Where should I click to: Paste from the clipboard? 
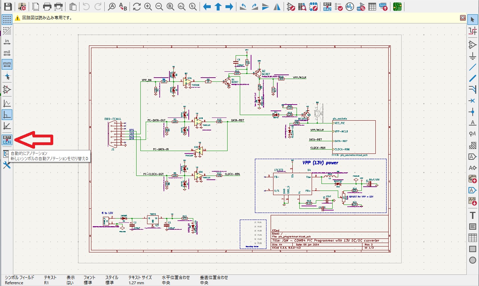pos(72,6)
